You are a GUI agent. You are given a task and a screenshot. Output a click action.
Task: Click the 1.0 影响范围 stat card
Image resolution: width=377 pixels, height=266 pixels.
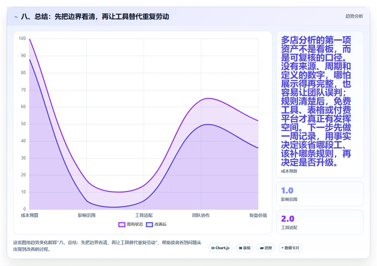coord(320,194)
